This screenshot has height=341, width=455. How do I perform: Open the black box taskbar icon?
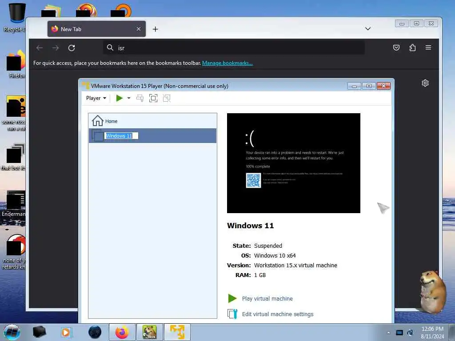[x=39, y=332]
